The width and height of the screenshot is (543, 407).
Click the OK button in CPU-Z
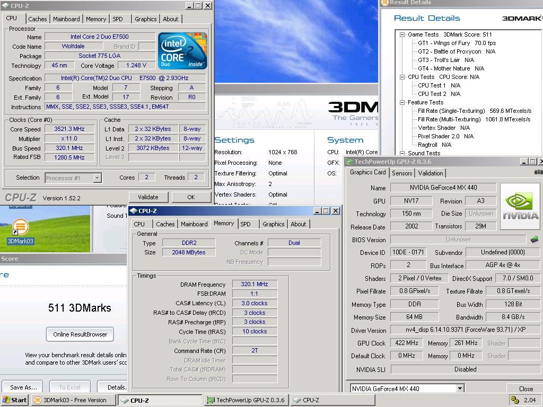tap(191, 197)
